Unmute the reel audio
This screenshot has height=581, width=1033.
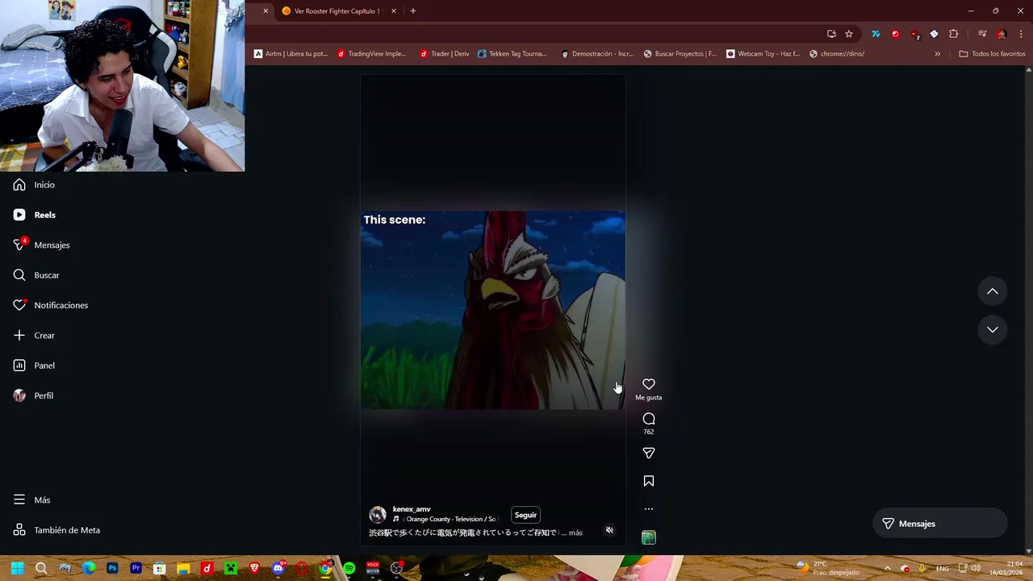609,530
